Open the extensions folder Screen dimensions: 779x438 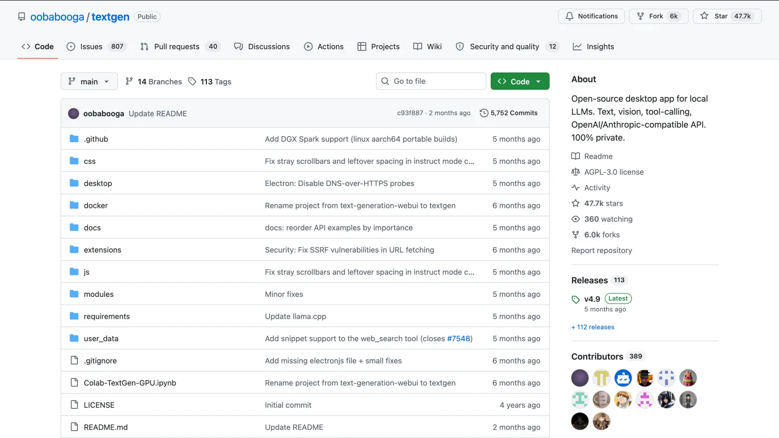pyautogui.click(x=102, y=250)
